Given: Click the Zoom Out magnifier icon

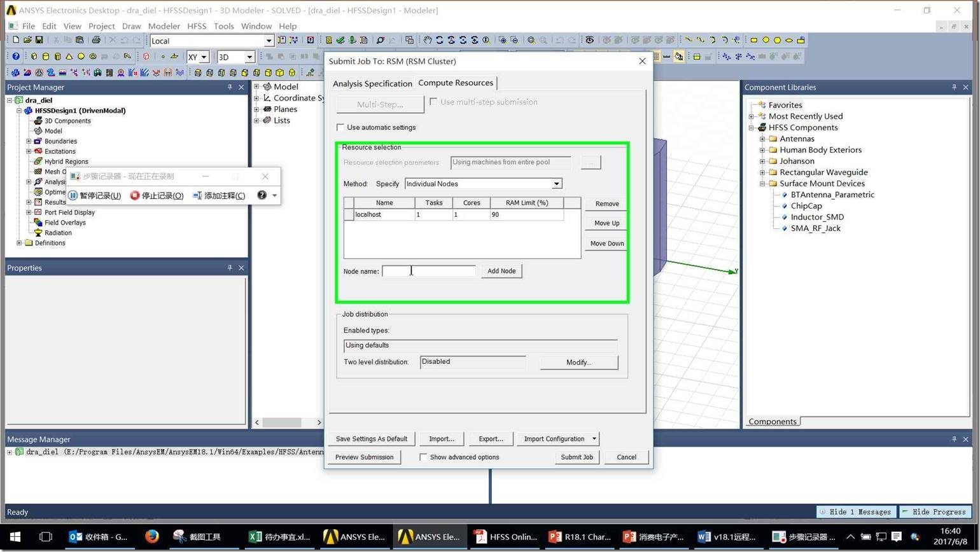Looking at the screenshot, I should tap(514, 40).
